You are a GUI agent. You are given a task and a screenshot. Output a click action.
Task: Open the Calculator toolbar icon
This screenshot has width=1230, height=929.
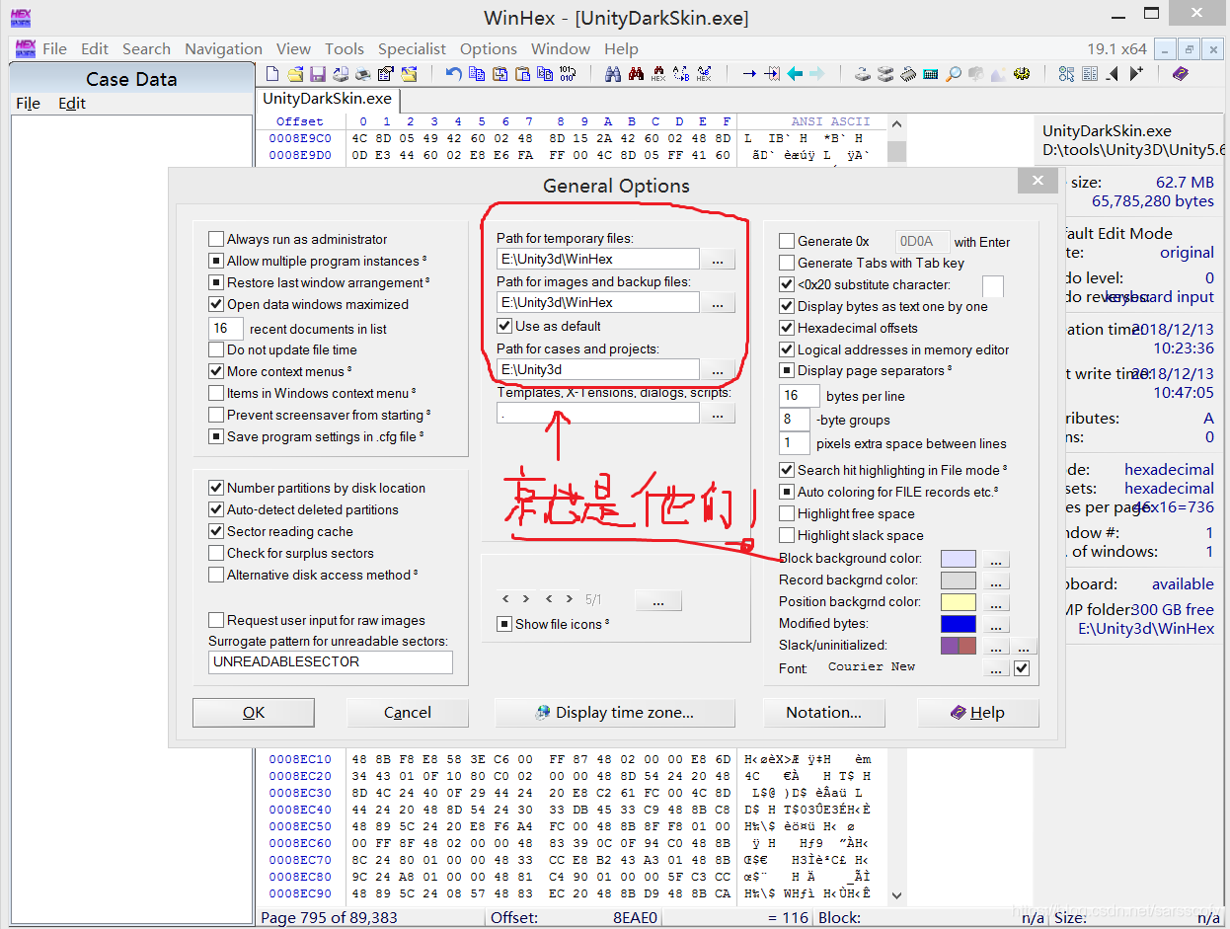[x=931, y=74]
